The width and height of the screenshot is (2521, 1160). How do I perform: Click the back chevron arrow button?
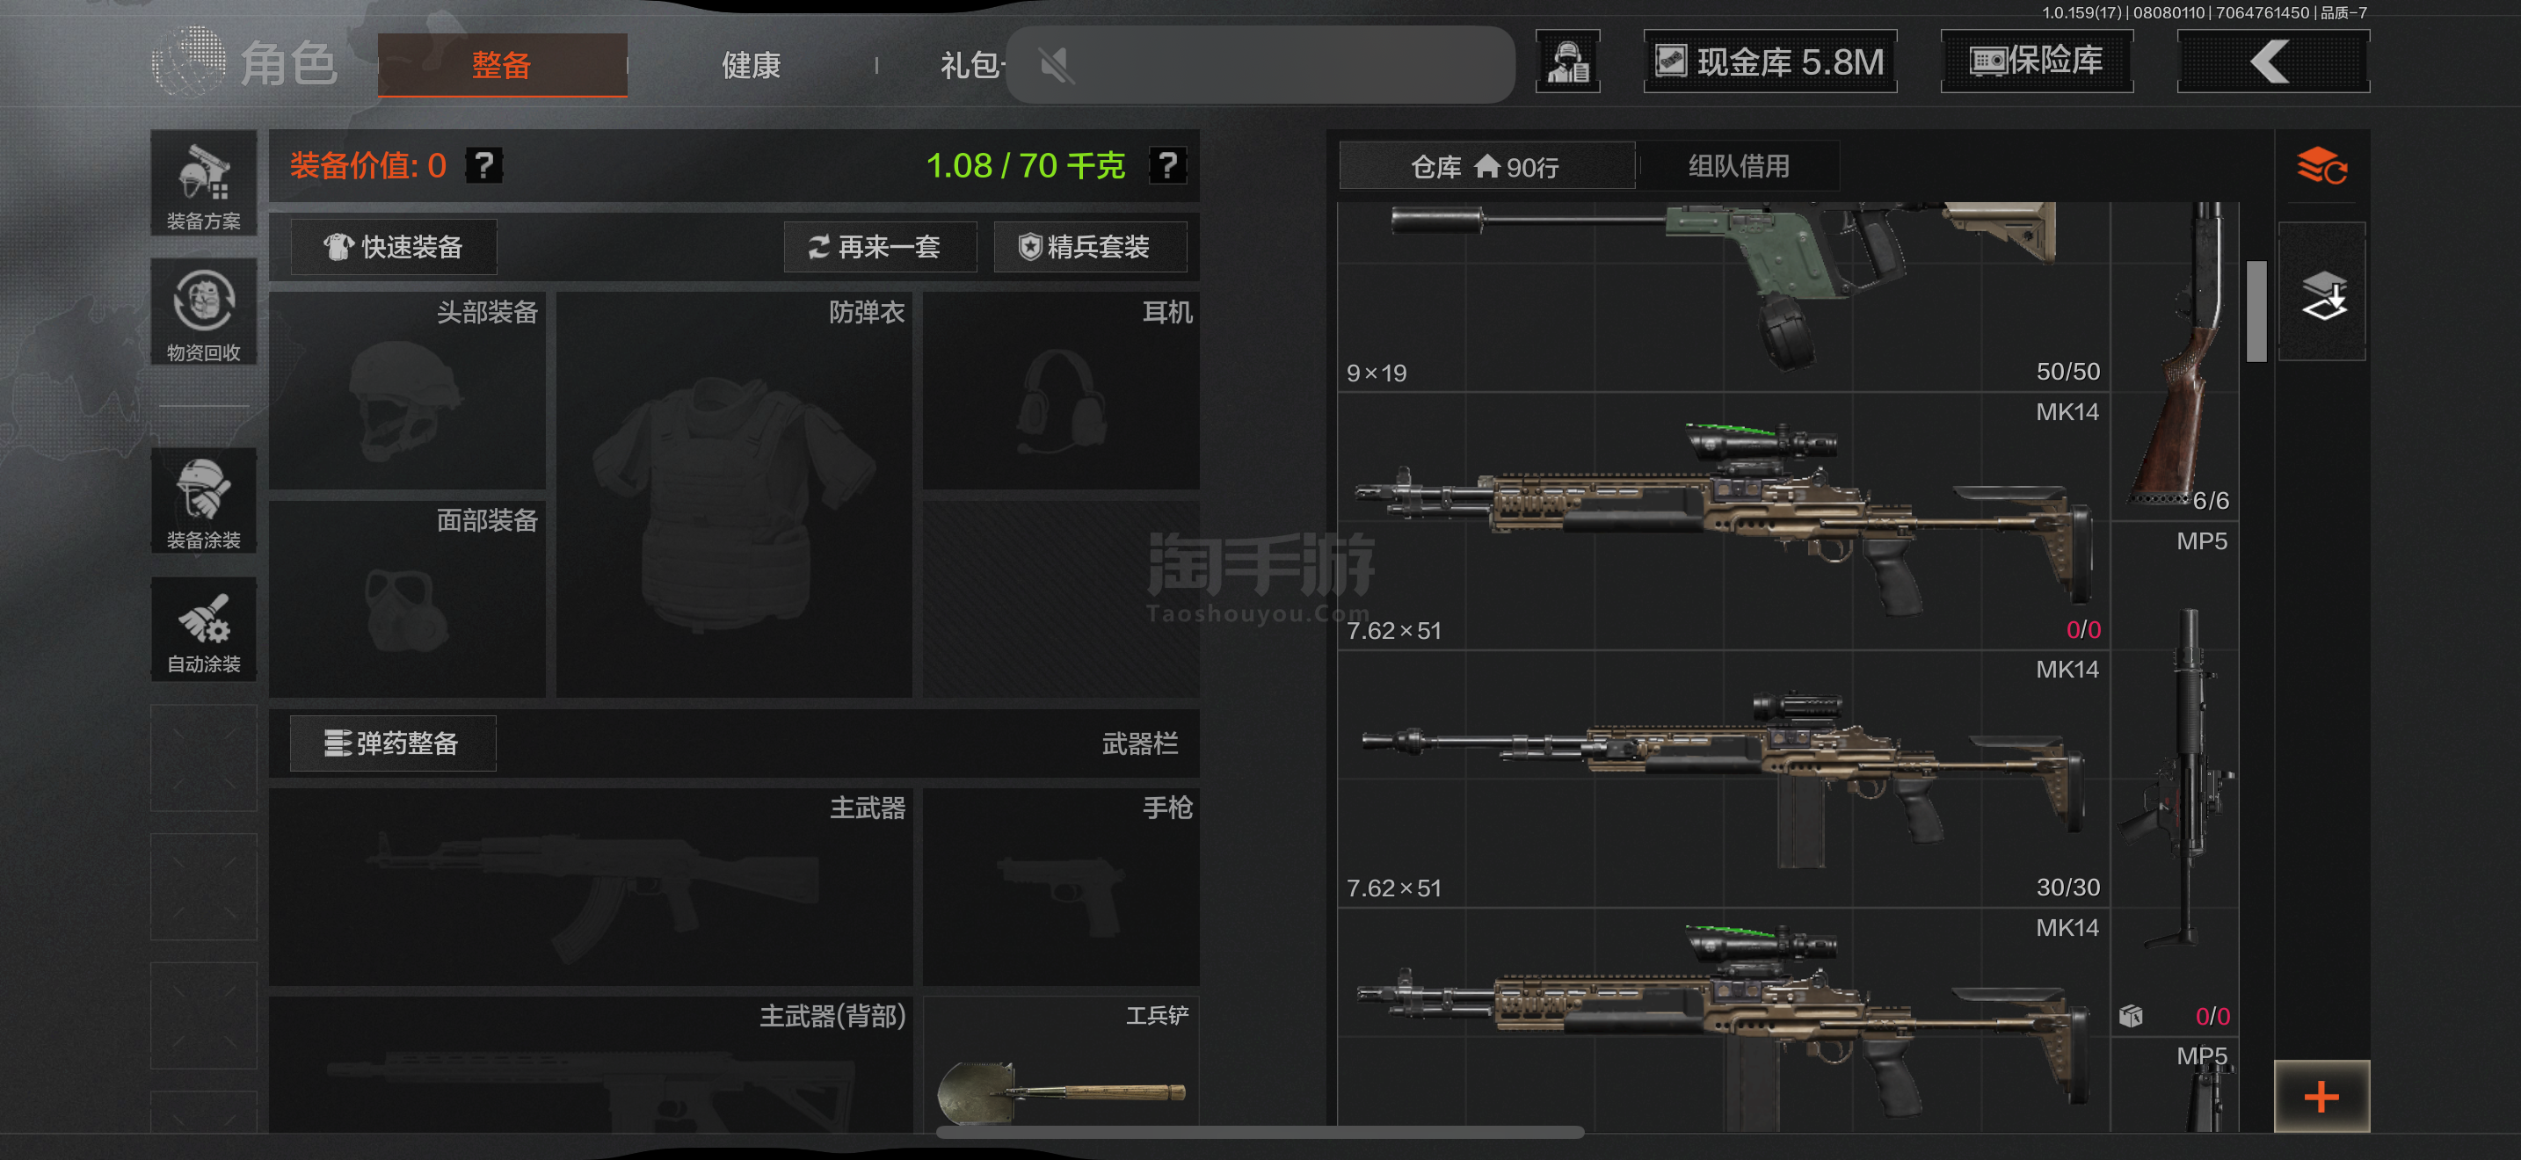click(x=2271, y=62)
